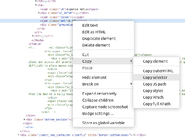Expand the ic_infoh div node

(39, 13)
